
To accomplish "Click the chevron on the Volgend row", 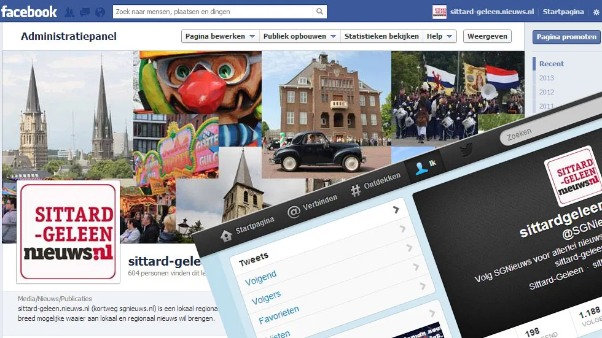I will (x=403, y=228).
